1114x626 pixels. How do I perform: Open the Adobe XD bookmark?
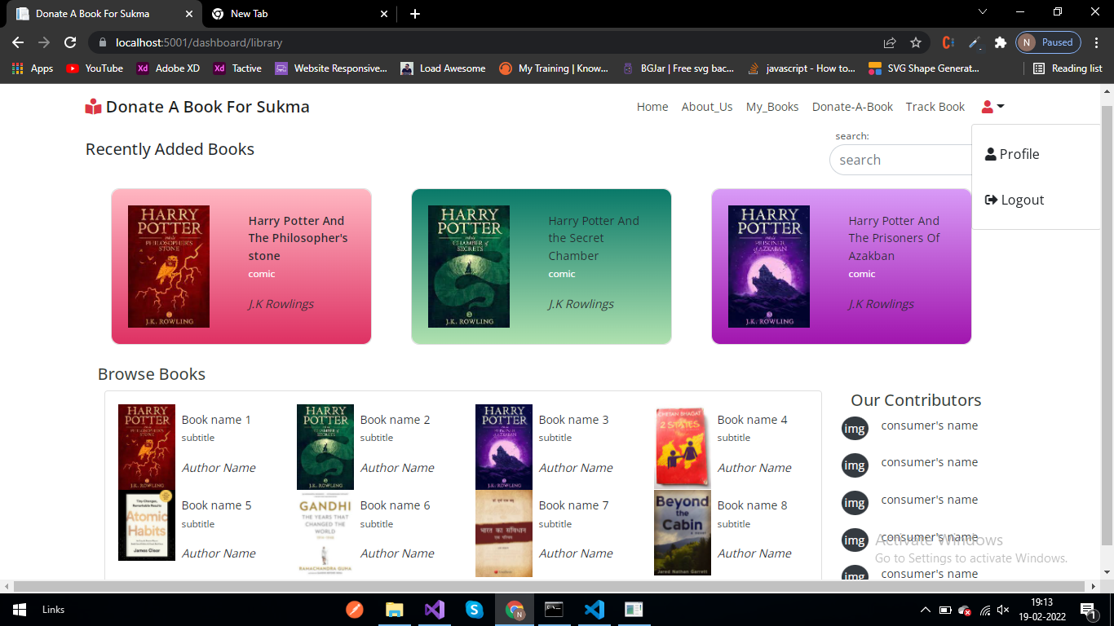168,68
